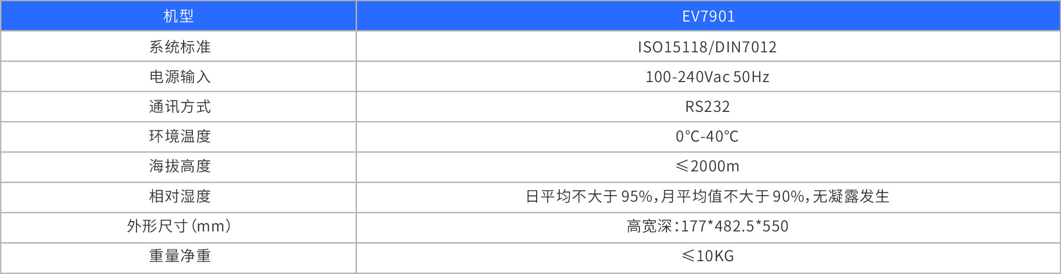The image size is (1061, 274).
Task: Select the 外形尺寸(mm) row label
Action: click(179, 226)
